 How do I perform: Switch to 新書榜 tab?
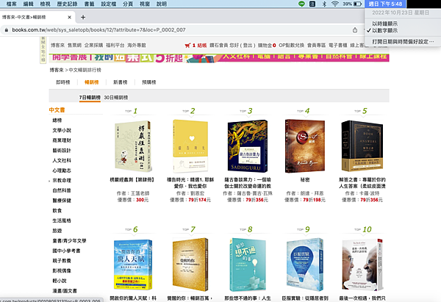(x=121, y=82)
